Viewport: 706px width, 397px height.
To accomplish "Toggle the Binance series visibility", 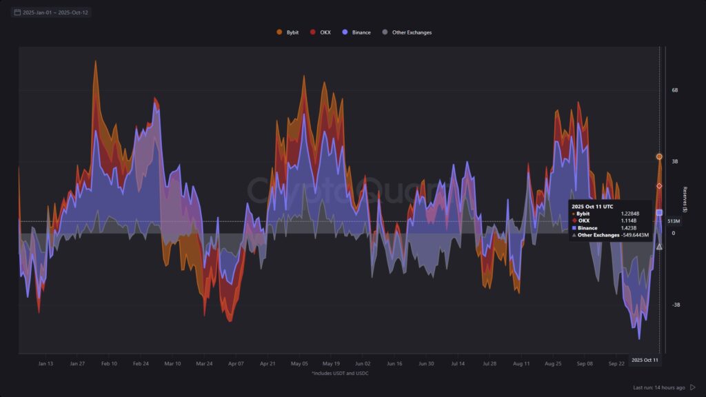I will tap(361, 32).
